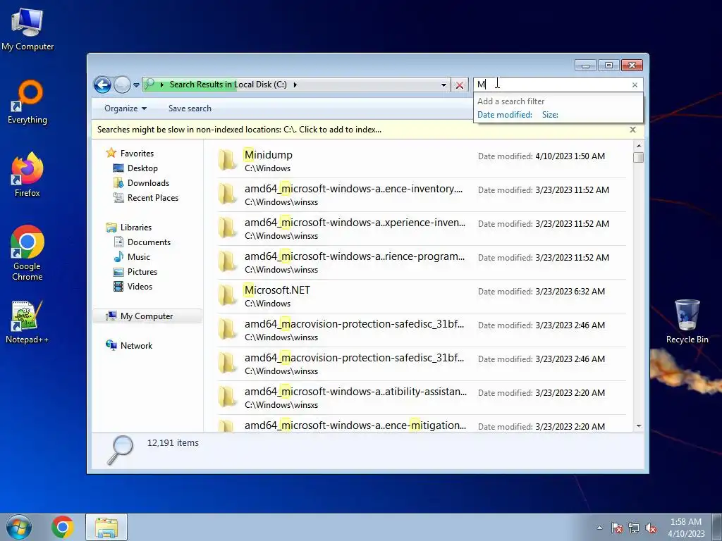Show hidden tray icons arrow

coord(599,528)
